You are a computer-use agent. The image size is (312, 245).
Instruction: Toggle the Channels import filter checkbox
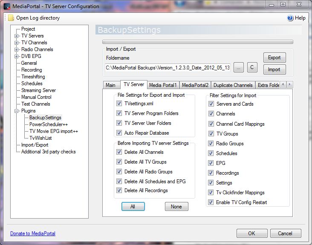(x=211, y=114)
